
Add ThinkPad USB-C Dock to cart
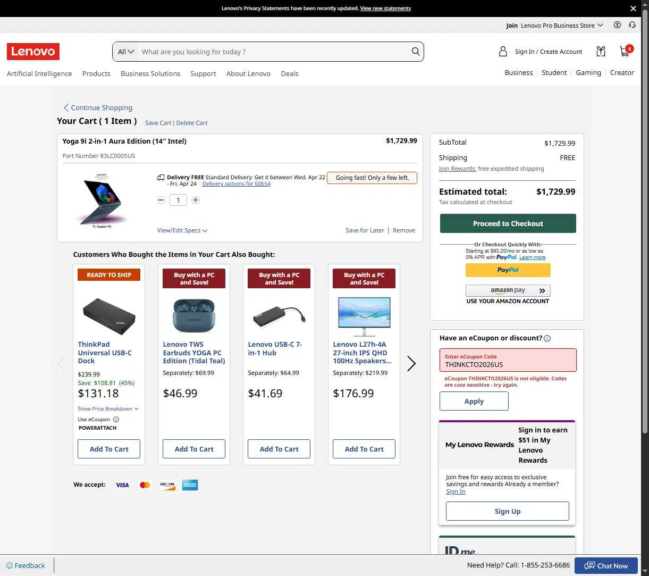(x=109, y=449)
